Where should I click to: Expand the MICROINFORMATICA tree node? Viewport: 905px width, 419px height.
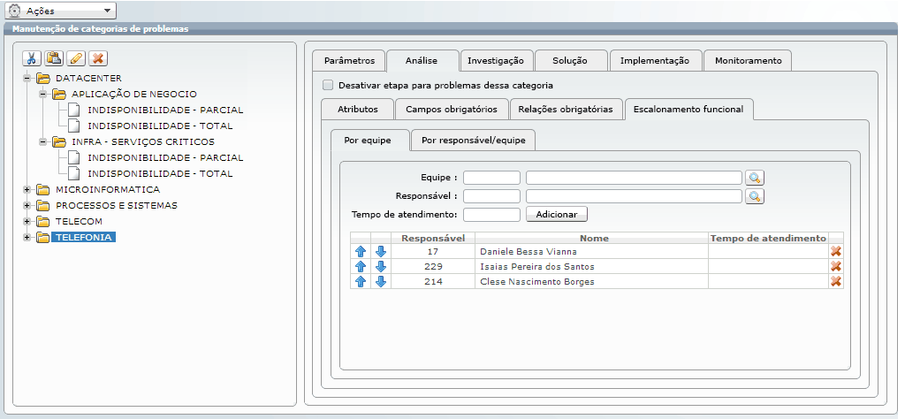pyautogui.click(x=27, y=190)
